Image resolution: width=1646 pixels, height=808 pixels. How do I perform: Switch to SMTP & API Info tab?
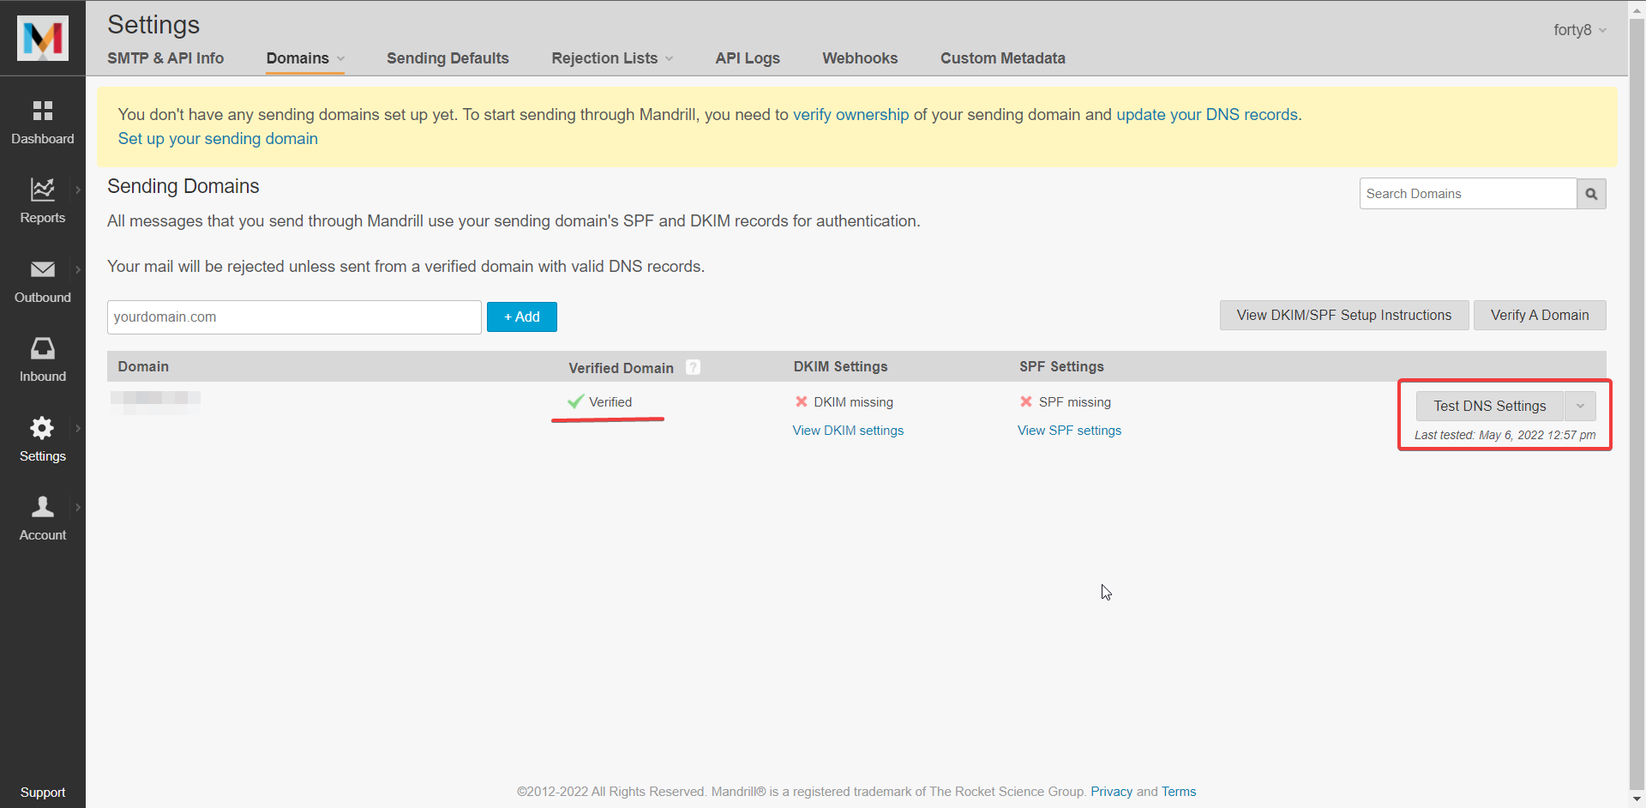[165, 58]
